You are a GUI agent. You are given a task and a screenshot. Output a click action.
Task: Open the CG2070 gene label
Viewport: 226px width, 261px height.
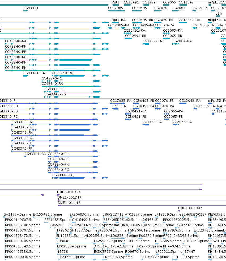(161, 8)
